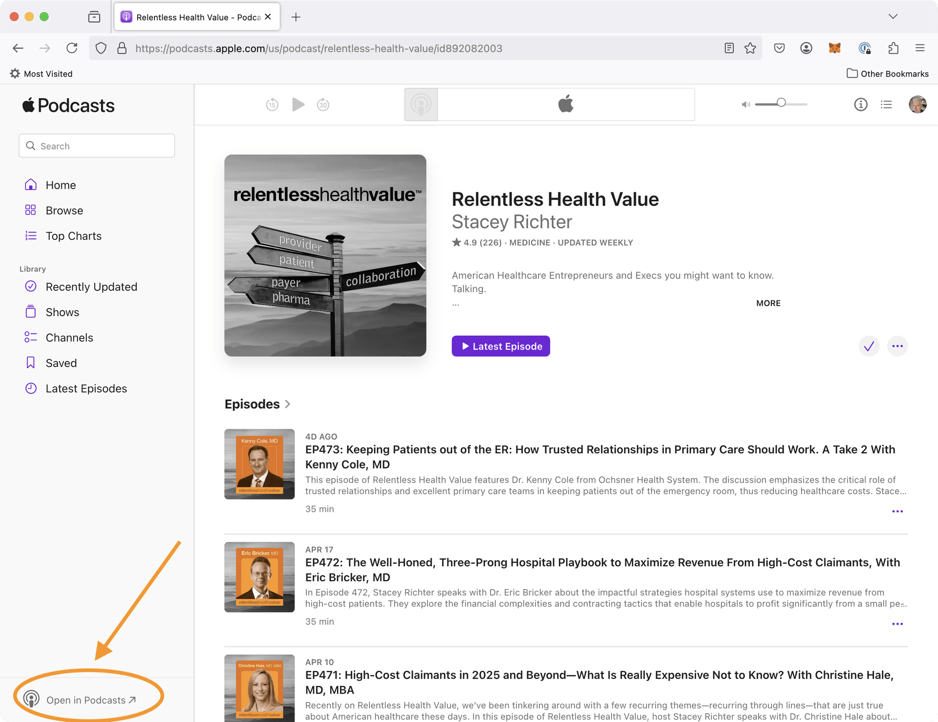Viewport: 938px width, 722px height.
Task: Skip back 15 seconds in player
Action: pyautogui.click(x=272, y=105)
